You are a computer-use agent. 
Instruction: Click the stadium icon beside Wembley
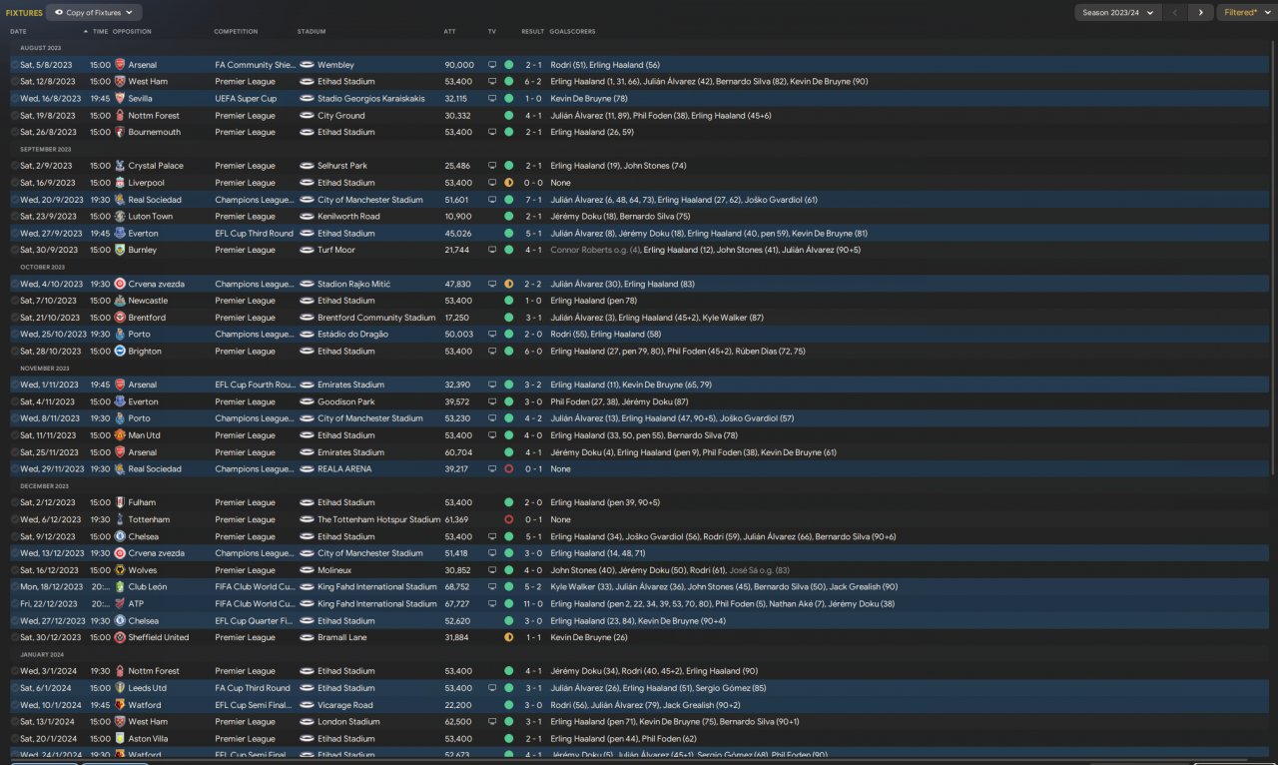pyautogui.click(x=307, y=65)
